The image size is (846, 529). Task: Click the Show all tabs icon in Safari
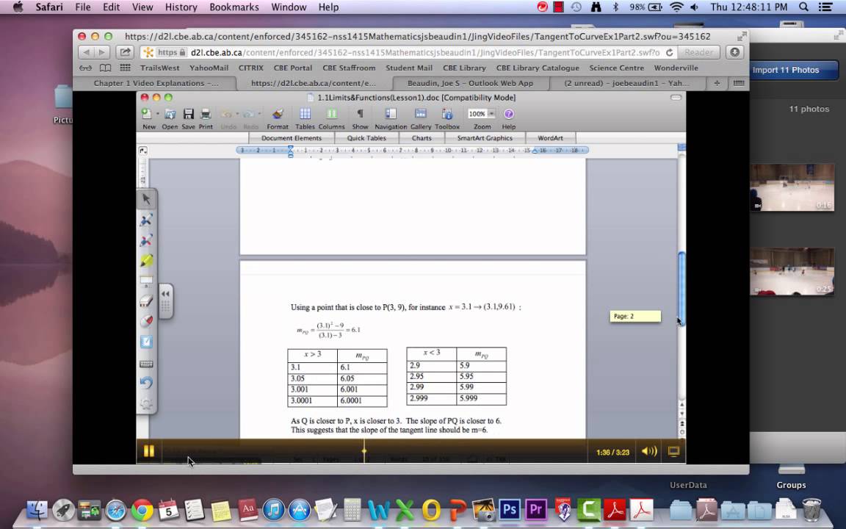click(x=739, y=83)
